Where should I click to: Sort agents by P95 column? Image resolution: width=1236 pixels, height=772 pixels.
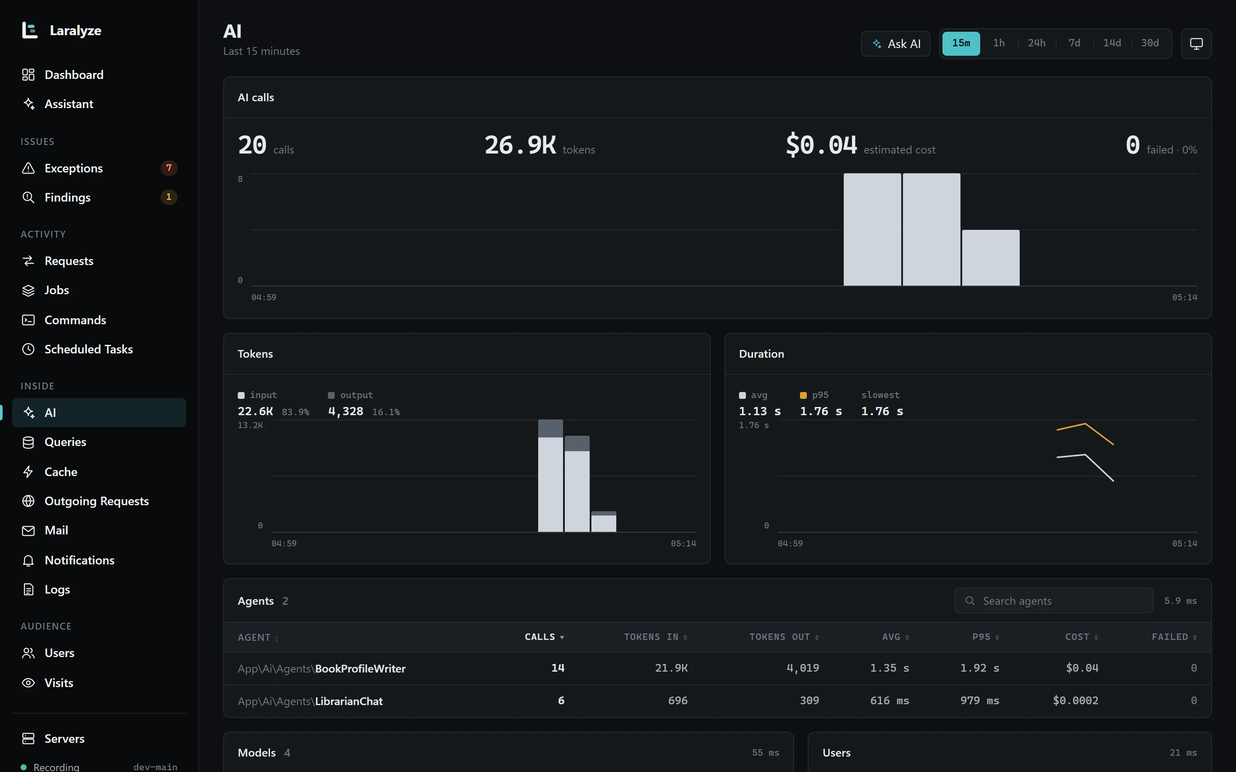tap(985, 637)
